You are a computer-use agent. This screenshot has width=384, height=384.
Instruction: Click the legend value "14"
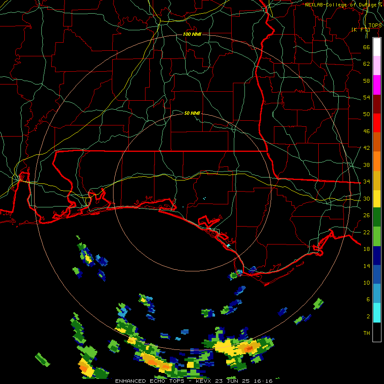367,266
